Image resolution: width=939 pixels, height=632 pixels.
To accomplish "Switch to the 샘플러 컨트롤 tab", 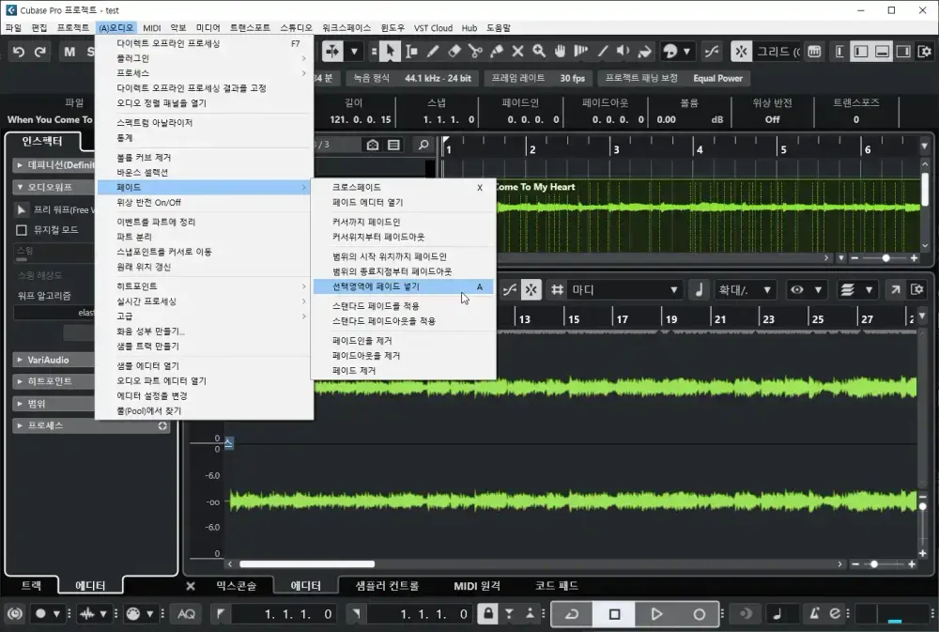I will point(387,585).
